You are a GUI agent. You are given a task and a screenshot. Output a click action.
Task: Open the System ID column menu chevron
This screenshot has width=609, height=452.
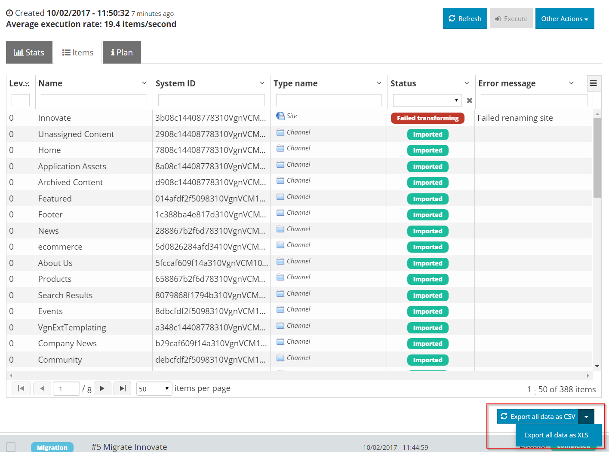point(262,83)
